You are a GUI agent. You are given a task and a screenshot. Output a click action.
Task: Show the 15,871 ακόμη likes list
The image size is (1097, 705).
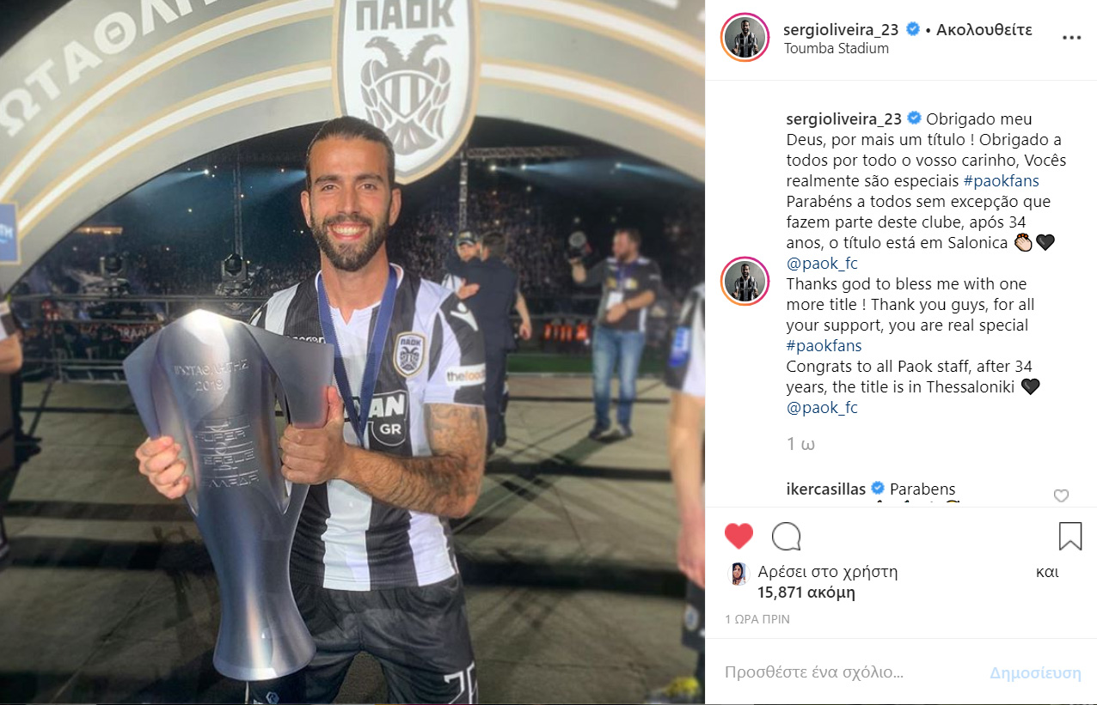click(x=806, y=593)
